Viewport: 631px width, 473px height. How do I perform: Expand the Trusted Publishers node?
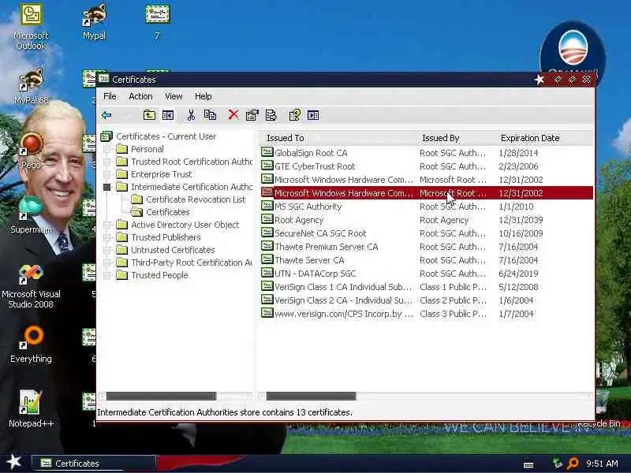pyautogui.click(x=106, y=237)
